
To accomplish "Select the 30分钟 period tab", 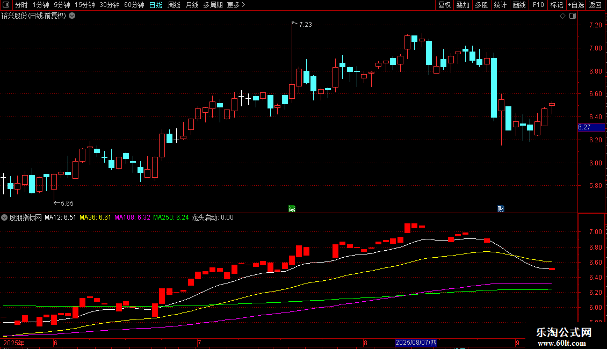I will pyautogui.click(x=110, y=5).
